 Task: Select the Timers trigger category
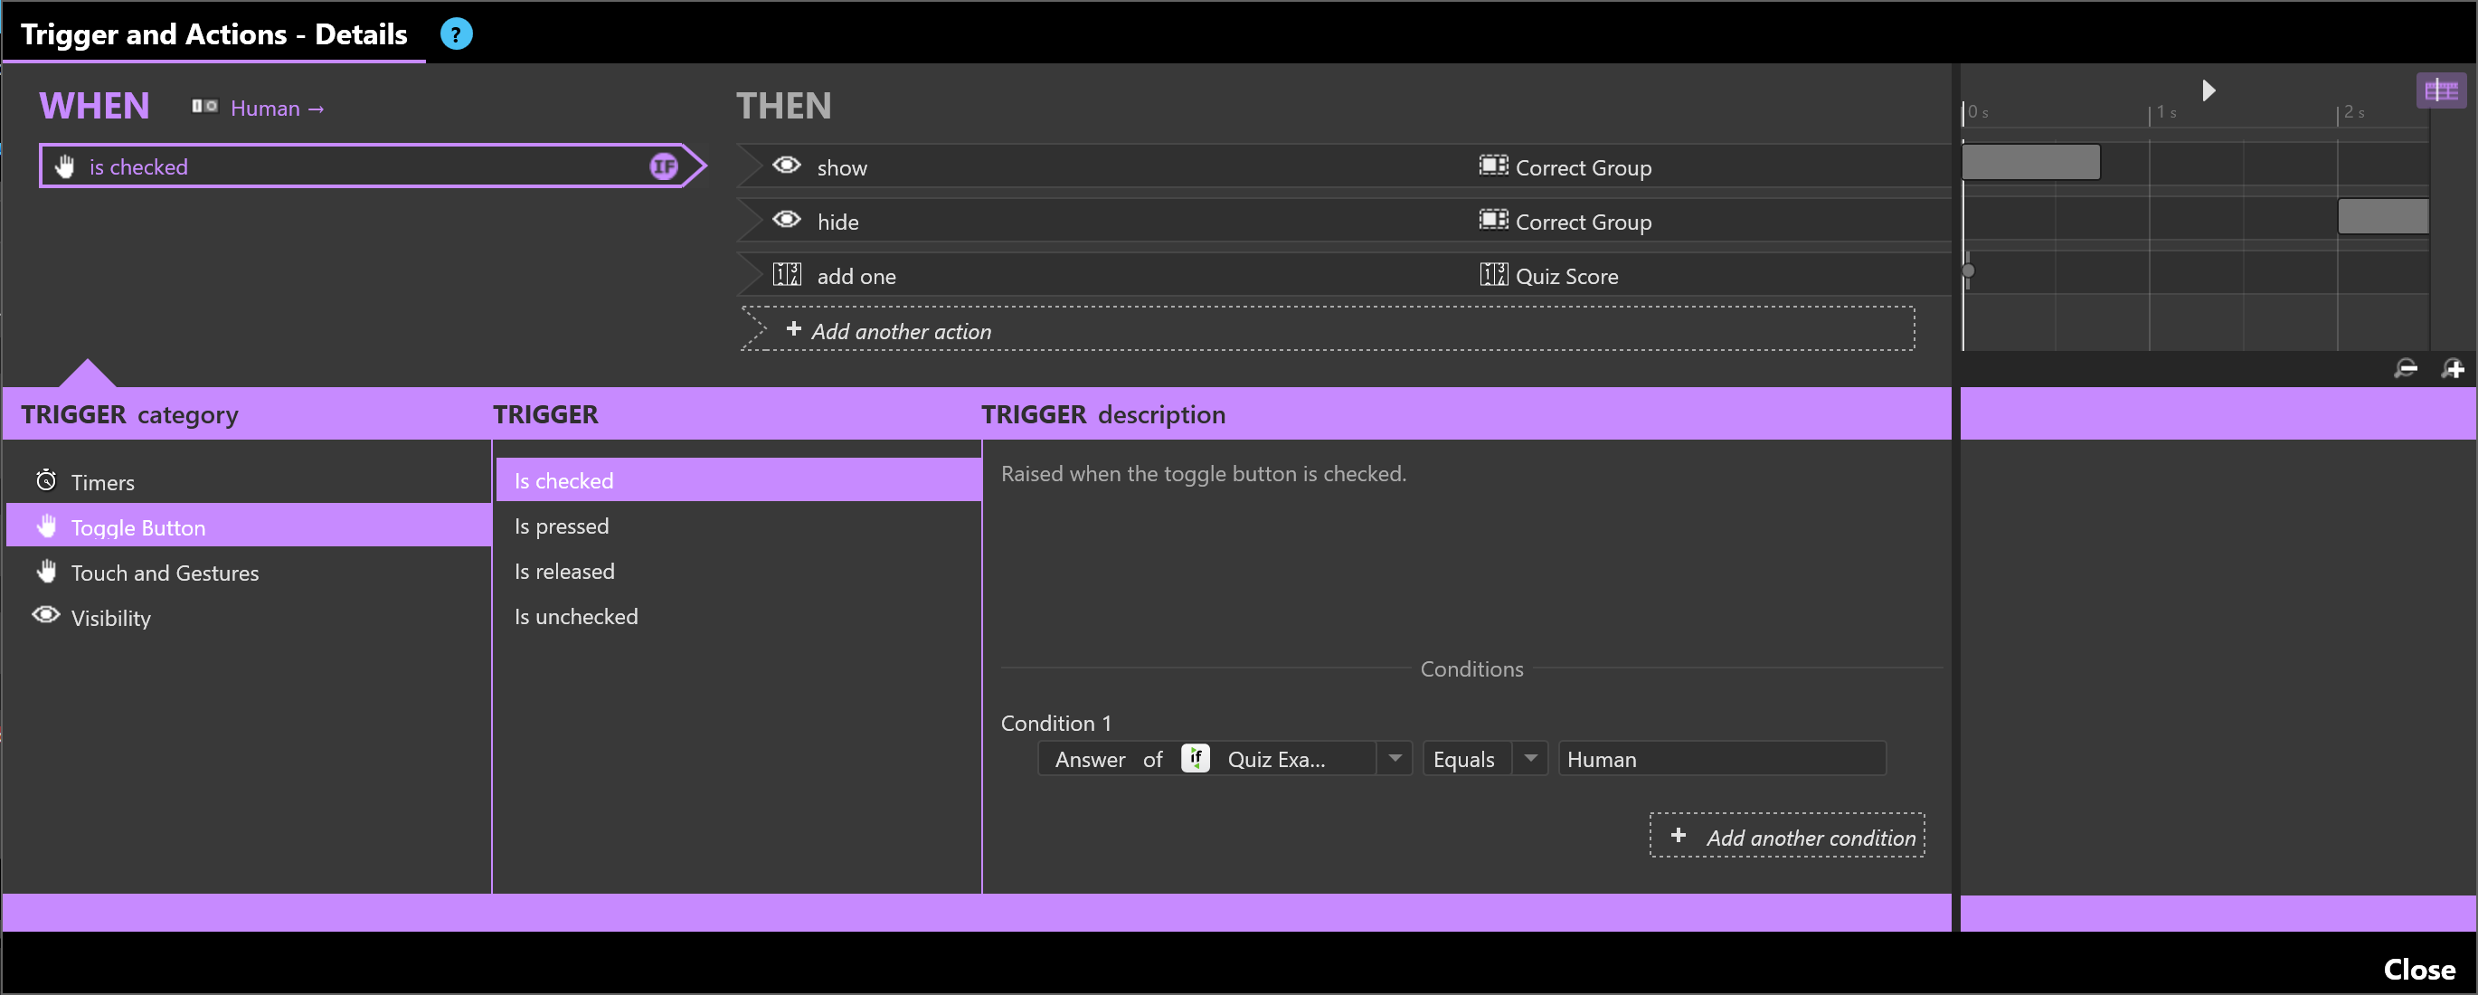point(102,482)
